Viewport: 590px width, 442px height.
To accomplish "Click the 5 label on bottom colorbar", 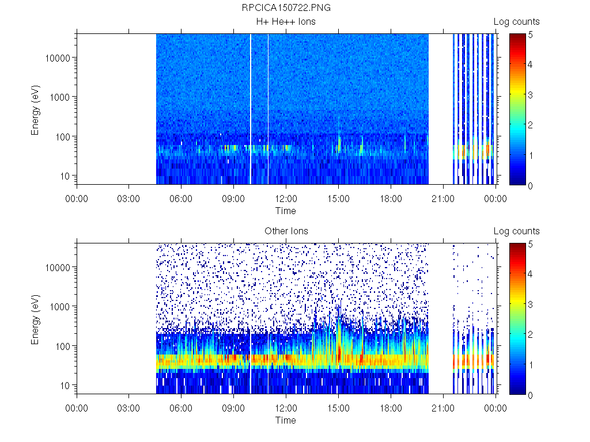I will pos(530,244).
